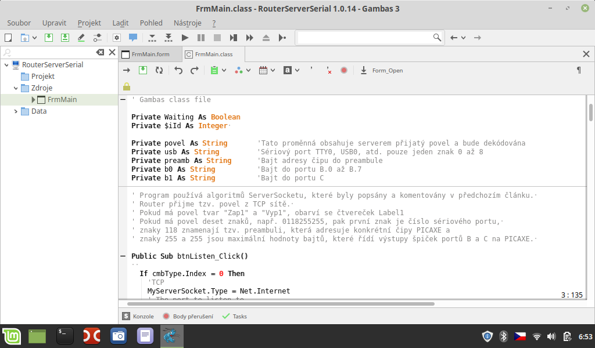Expand the Data folder in tree
Viewport: 595px width, 348px height.
pyautogui.click(x=16, y=111)
